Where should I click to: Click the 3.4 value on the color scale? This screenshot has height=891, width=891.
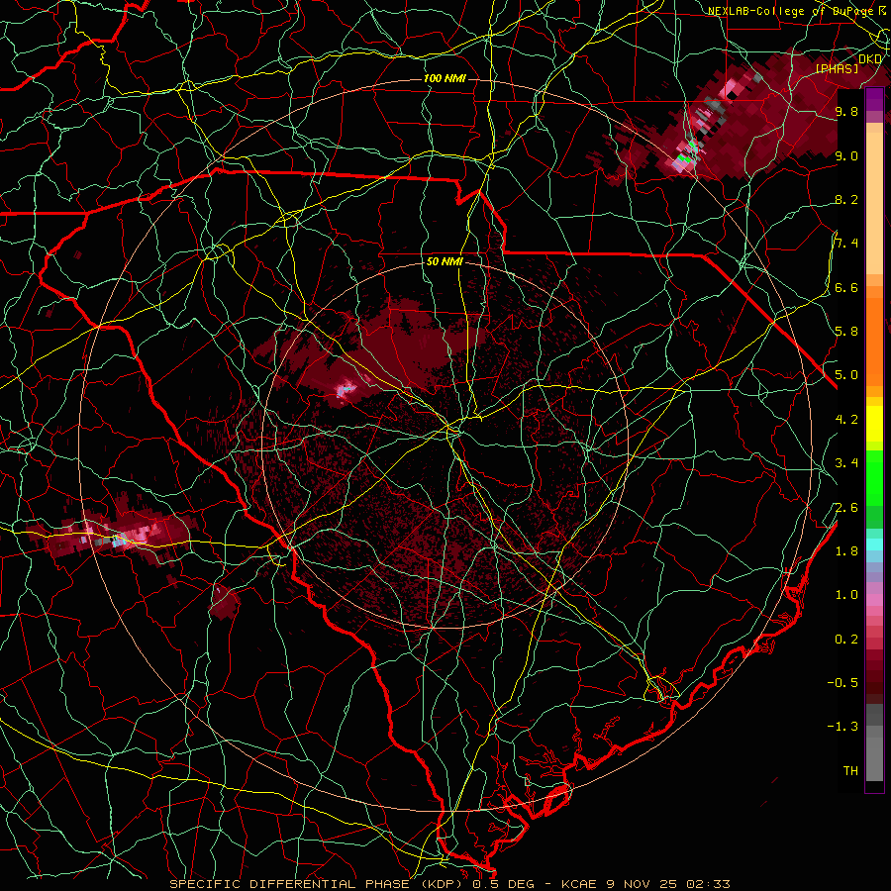pyautogui.click(x=846, y=463)
